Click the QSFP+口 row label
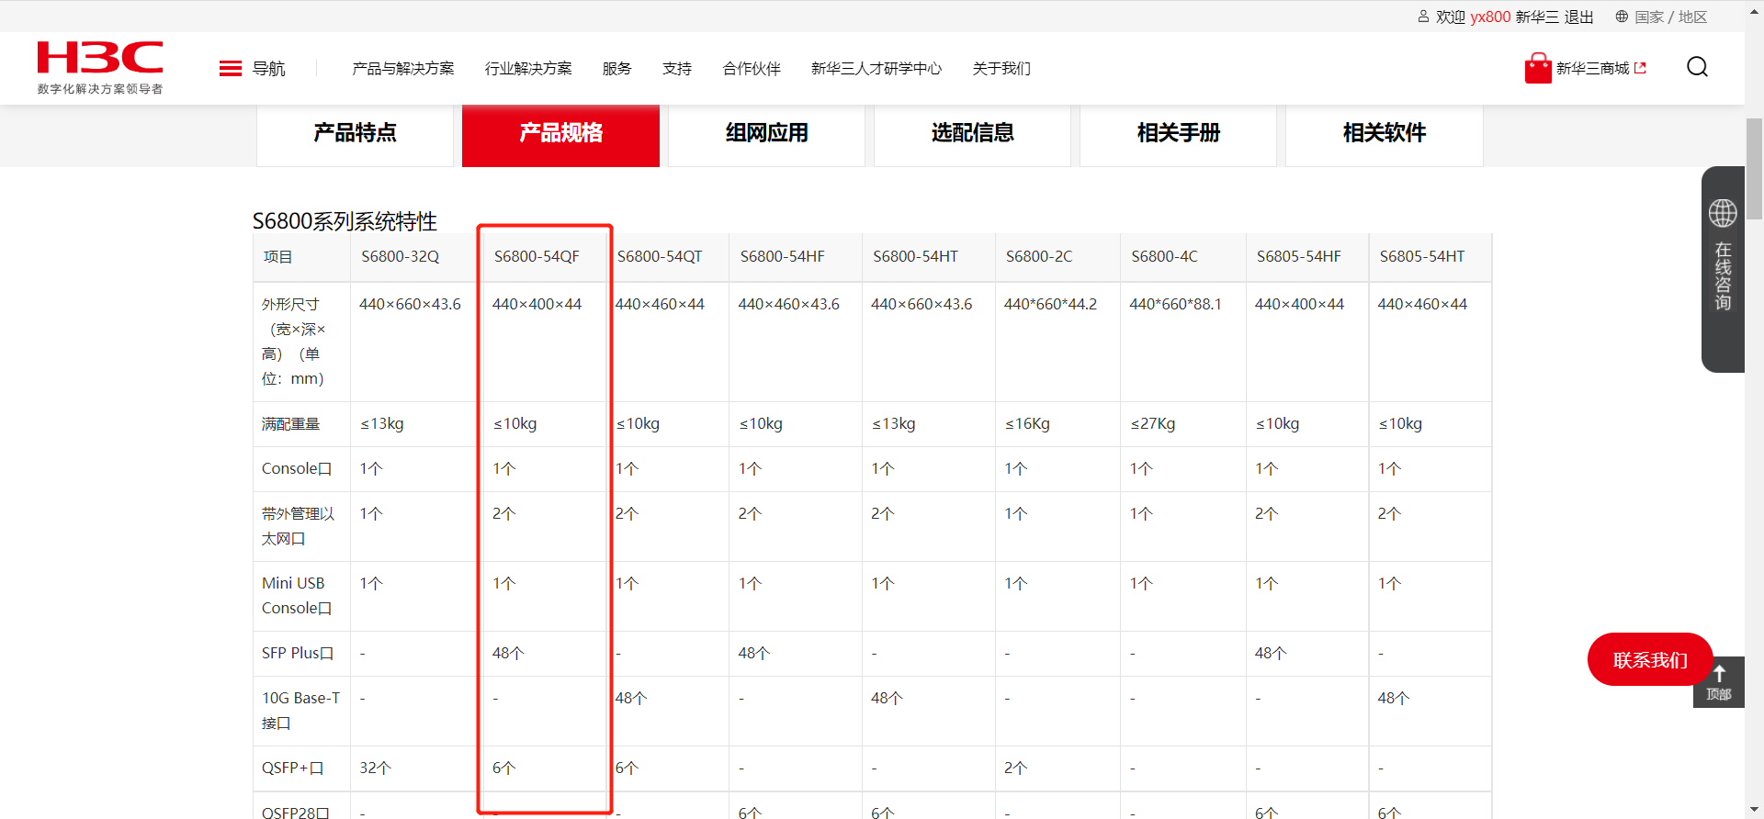Viewport: 1764px width, 819px height. (292, 769)
